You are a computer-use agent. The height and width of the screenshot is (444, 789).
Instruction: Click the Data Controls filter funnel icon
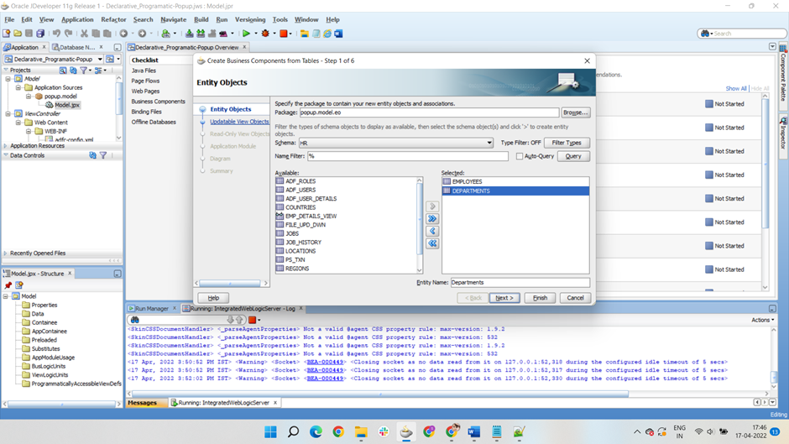point(103,155)
